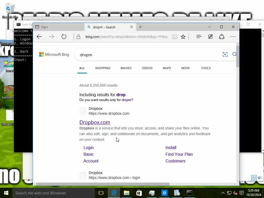Open File Explorer from the taskbar
Screen dimensions: 264x198
point(126,193)
